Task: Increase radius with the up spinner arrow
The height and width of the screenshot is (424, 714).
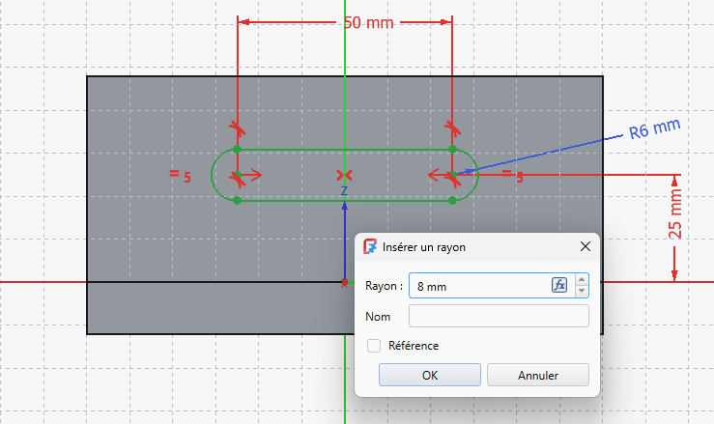Action: (x=581, y=280)
